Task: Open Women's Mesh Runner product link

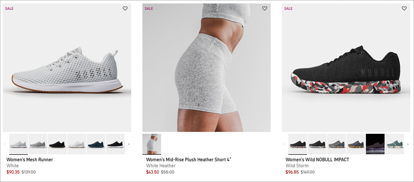Action: pos(30,160)
